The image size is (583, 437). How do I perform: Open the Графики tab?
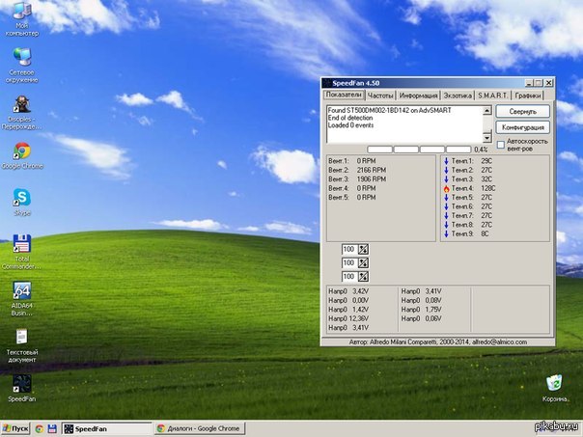coord(528,96)
